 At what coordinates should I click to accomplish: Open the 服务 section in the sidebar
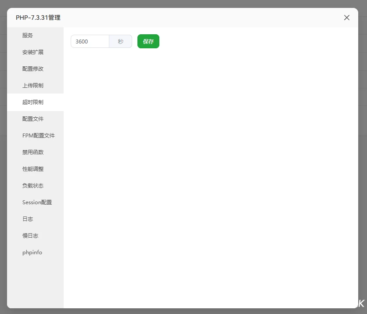click(x=27, y=36)
